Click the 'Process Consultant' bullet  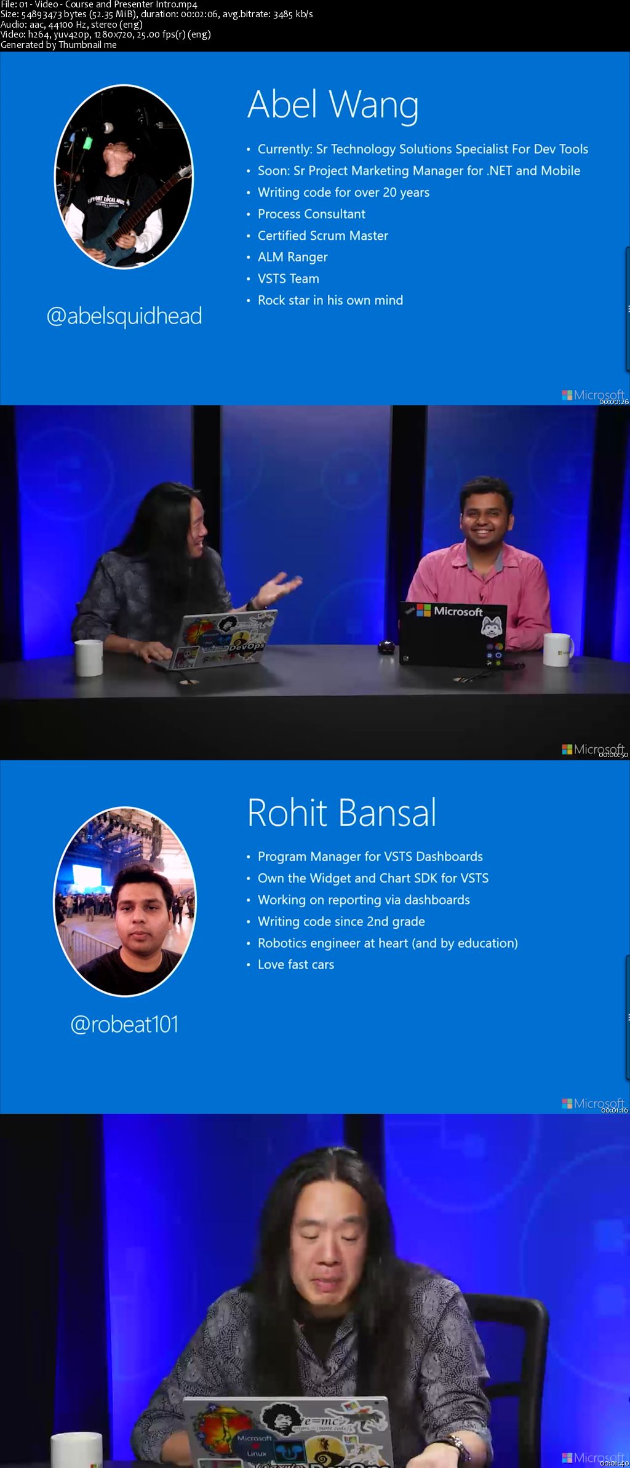click(311, 213)
